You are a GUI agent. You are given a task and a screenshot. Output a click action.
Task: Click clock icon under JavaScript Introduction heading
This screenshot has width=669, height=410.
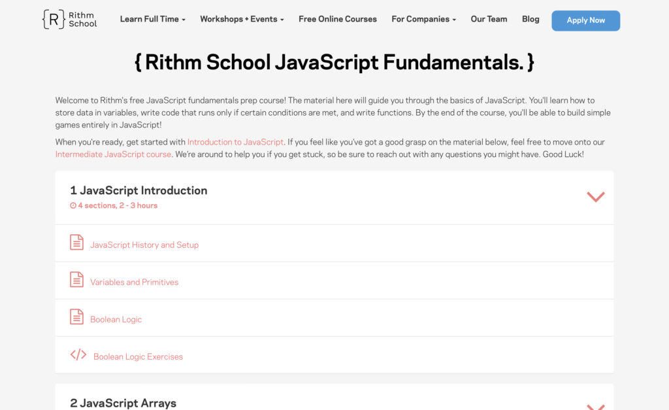tap(73, 205)
